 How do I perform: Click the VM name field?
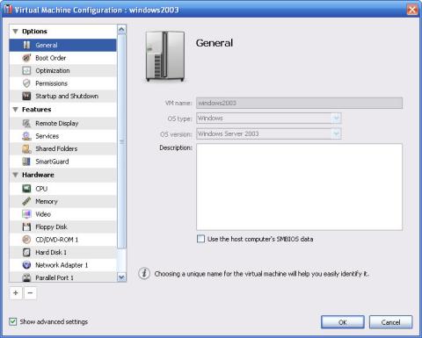click(299, 103)
